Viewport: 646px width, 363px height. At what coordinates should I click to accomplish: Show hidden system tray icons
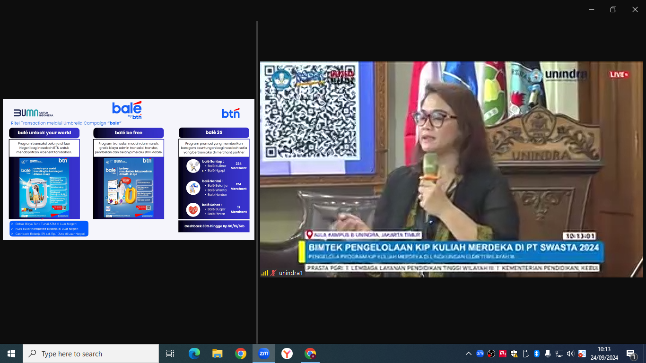469,354
